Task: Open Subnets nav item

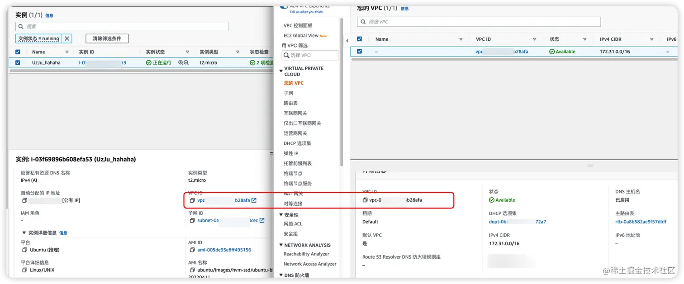Action: coord(289,93)
